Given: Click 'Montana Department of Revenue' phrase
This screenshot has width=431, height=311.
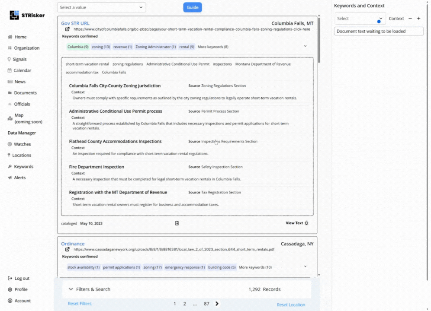Looking at the screenshot, I should click(x=263, y=64).
